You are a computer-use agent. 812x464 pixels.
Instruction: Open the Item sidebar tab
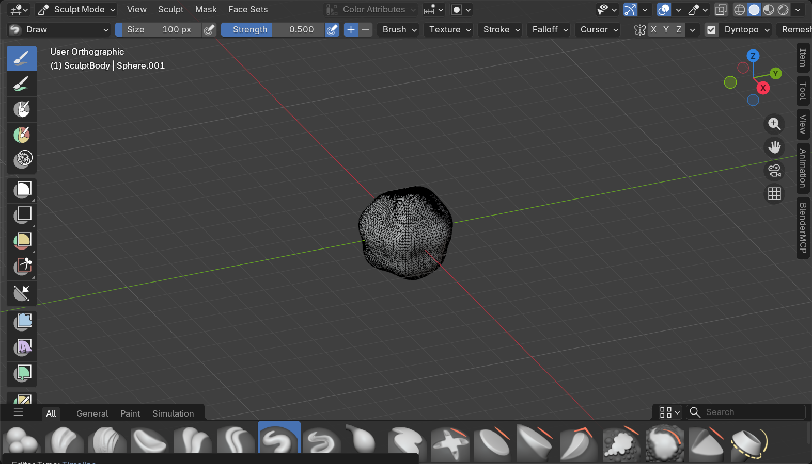803,58
